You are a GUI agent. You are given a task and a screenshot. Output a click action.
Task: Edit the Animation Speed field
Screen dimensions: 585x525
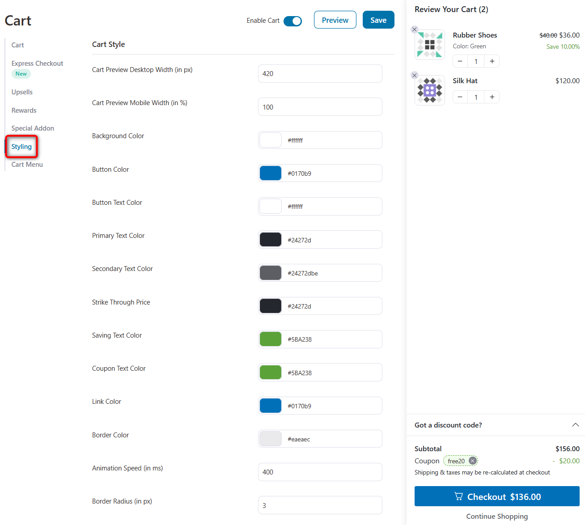coord(320,472)
